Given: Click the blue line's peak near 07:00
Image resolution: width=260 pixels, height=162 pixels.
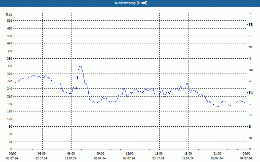Looking at the screenshot, I should coord(80,66).
